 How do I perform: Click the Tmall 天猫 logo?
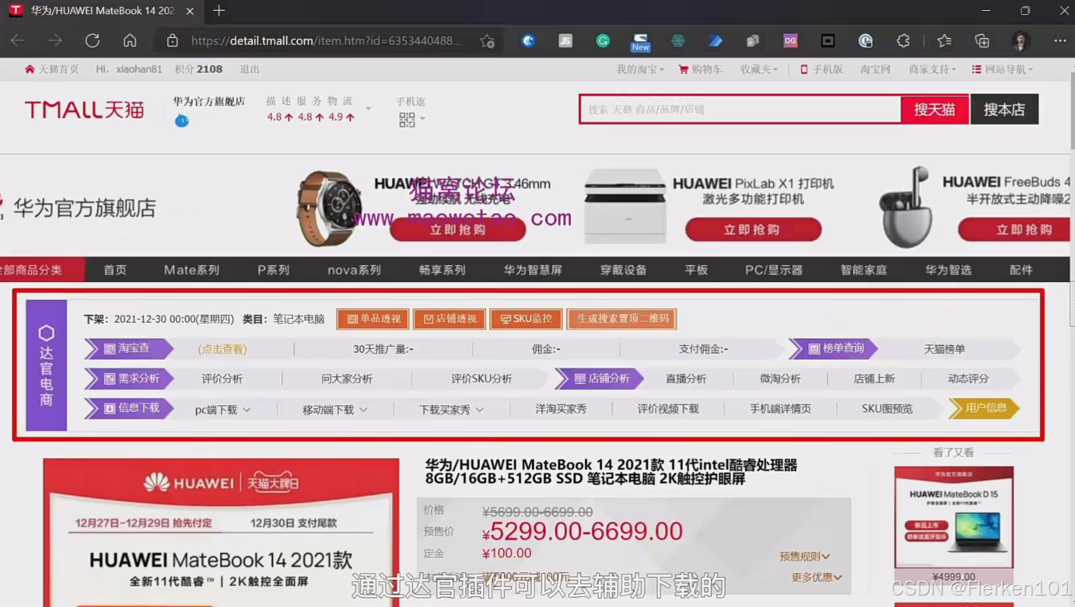pyautogui.click(x=84, y=109)
